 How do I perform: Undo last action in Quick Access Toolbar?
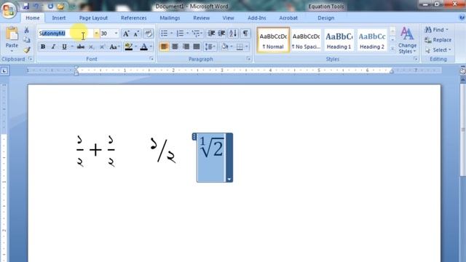(x=36, y=7)
